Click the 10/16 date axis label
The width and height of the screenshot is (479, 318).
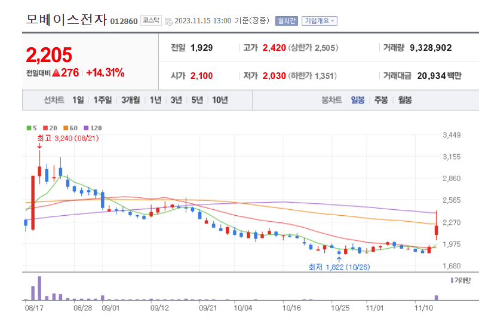coord(291,308)
